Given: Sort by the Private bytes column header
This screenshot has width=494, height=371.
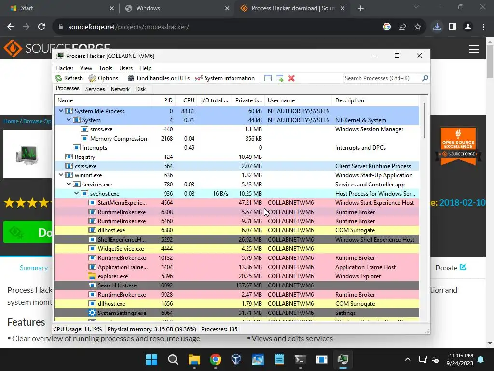Looking at the screenshot, I should pos(248,100).
